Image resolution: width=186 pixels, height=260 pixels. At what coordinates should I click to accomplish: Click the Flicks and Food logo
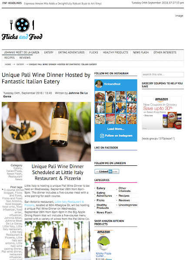click(x=22, y=29)
